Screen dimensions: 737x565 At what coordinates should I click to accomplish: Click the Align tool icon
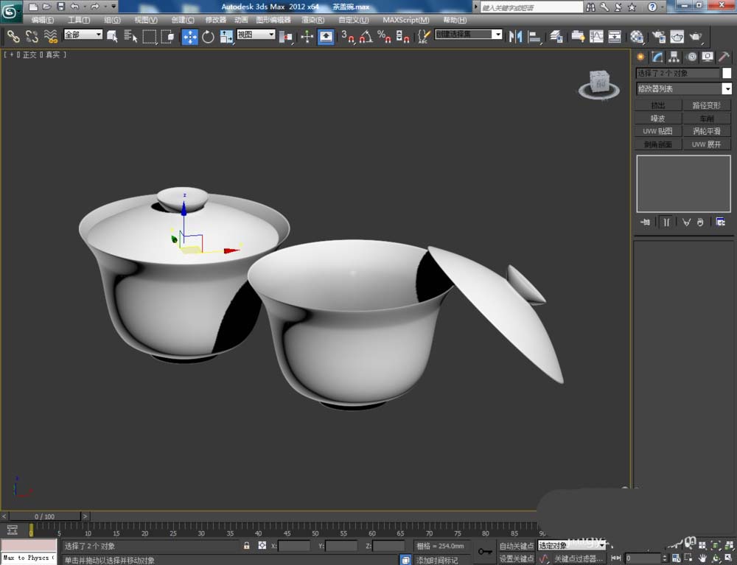pos(534,37)
